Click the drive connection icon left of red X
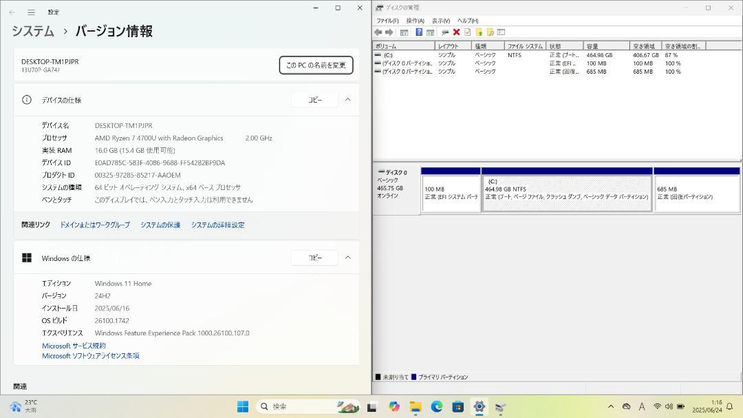This screenshot has height=418, width=743. [x=445, y=32]
